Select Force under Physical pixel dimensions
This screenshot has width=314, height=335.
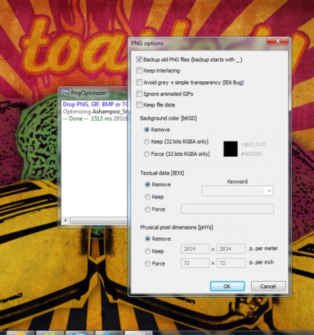[x=148, y=263]
